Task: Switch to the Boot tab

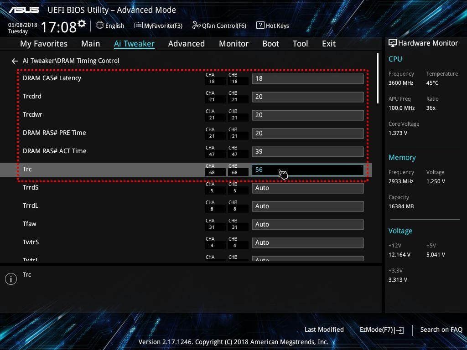Action: [x=270, y=43]
